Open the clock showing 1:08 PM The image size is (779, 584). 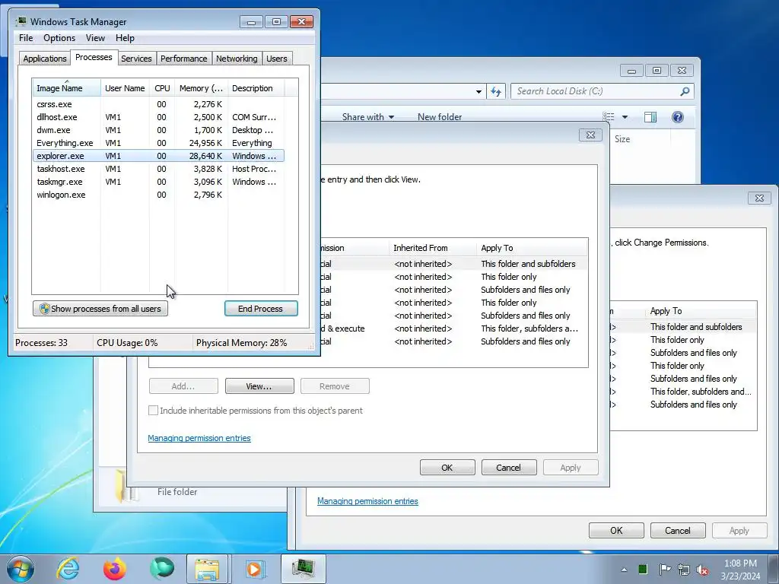(x=740, y=570)
